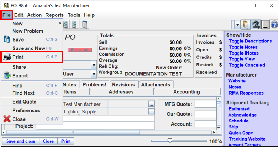278x148 pixels.
Task: Click Toggle Notes link
Action: (243, 47)
